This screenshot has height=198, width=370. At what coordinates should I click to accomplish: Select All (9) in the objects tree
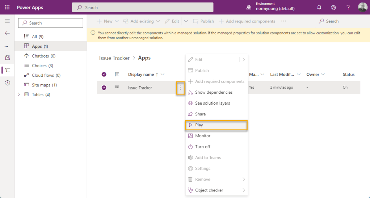coord(50,36)
